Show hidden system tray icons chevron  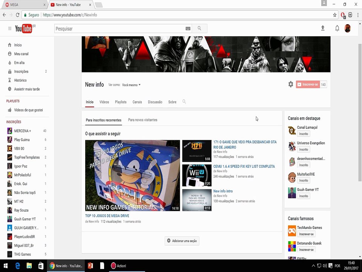(x=313, y=266)
